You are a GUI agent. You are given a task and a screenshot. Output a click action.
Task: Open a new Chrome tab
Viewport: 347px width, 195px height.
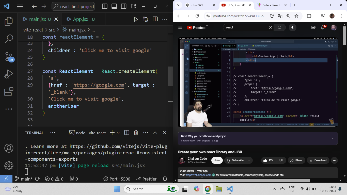coord(295,5)
